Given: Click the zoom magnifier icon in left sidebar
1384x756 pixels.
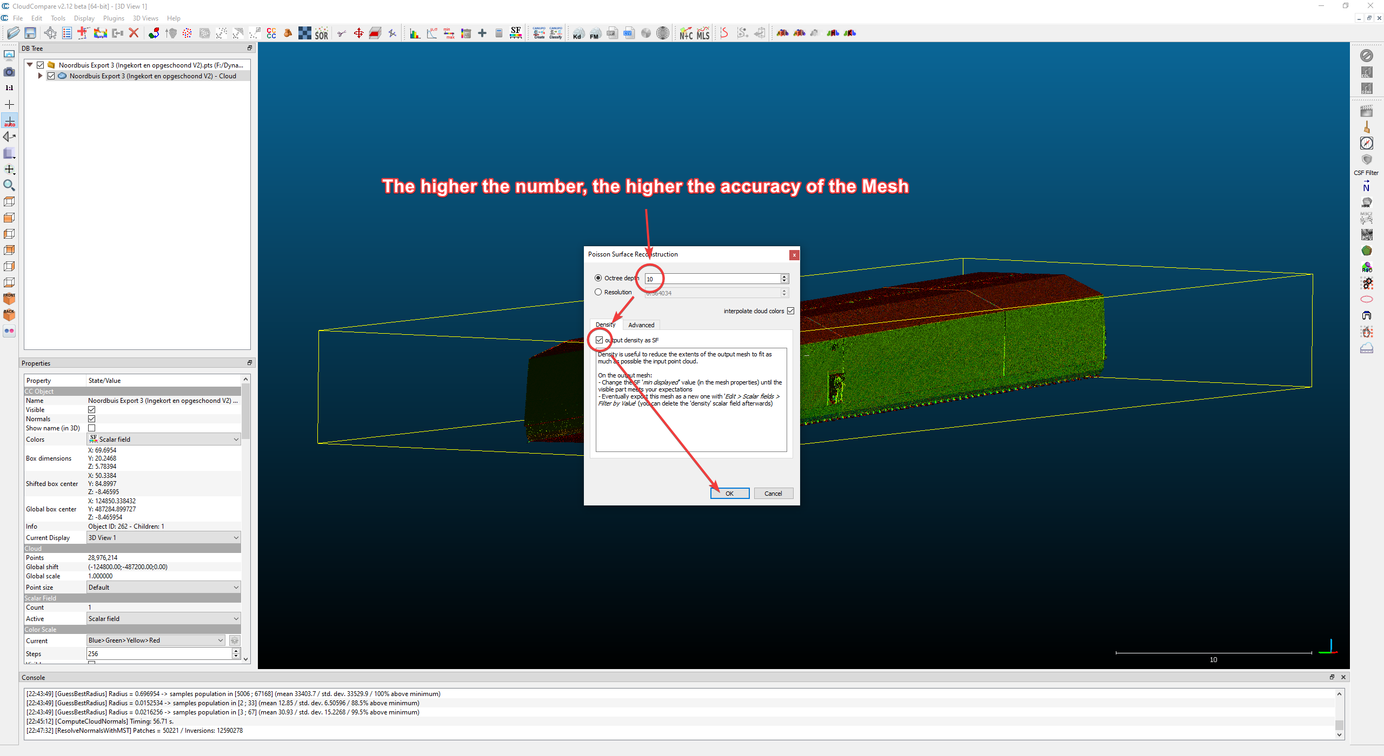Looking at the screenshot, I should point(9,185).
